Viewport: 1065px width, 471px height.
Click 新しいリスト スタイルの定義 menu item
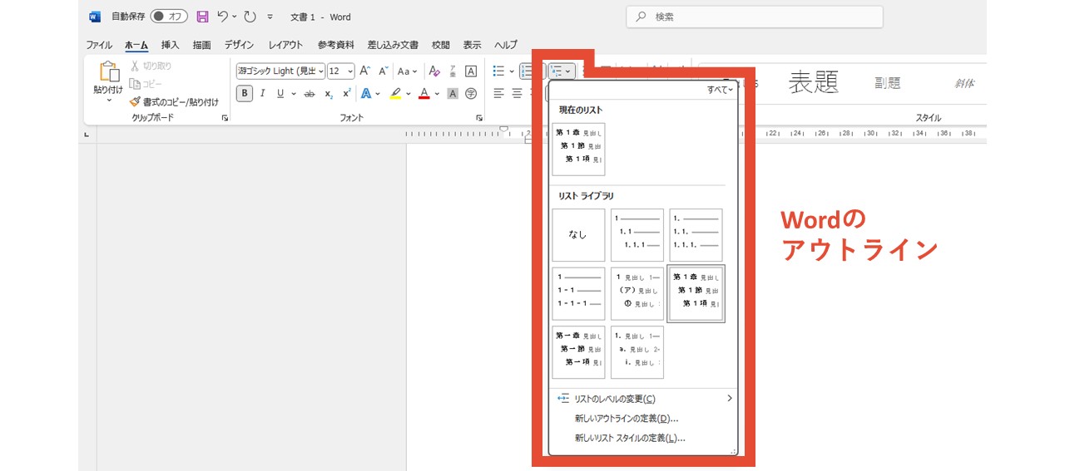[630, 438]
